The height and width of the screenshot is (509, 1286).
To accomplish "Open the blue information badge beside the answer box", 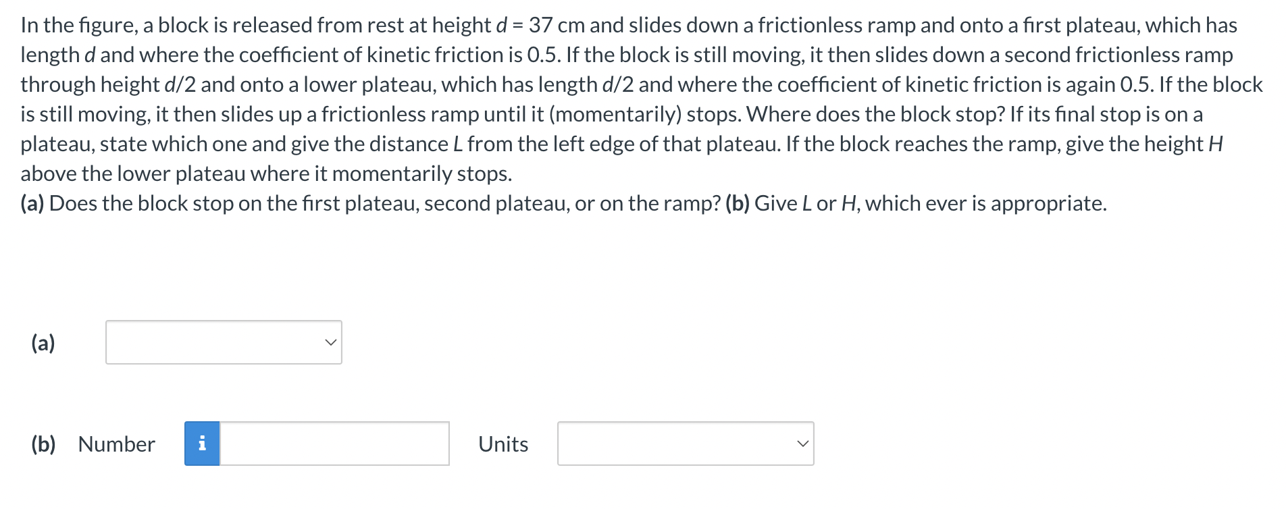I will click(x=201, y=444).
